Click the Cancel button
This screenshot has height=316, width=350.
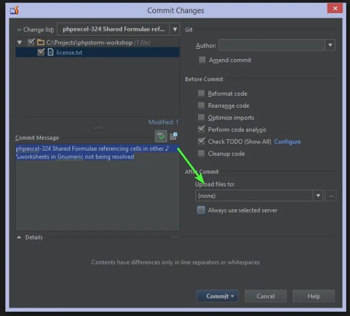click(266, 296)
